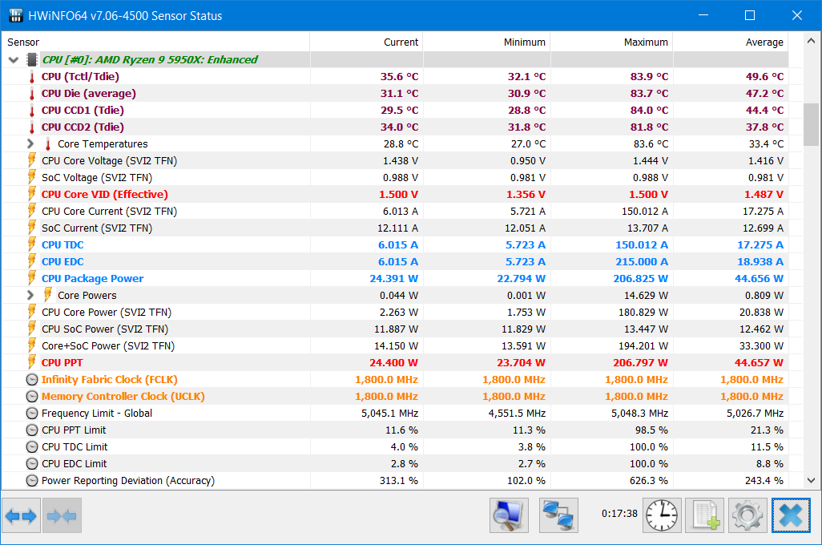Click the Maximum column header

click(612, 42)
